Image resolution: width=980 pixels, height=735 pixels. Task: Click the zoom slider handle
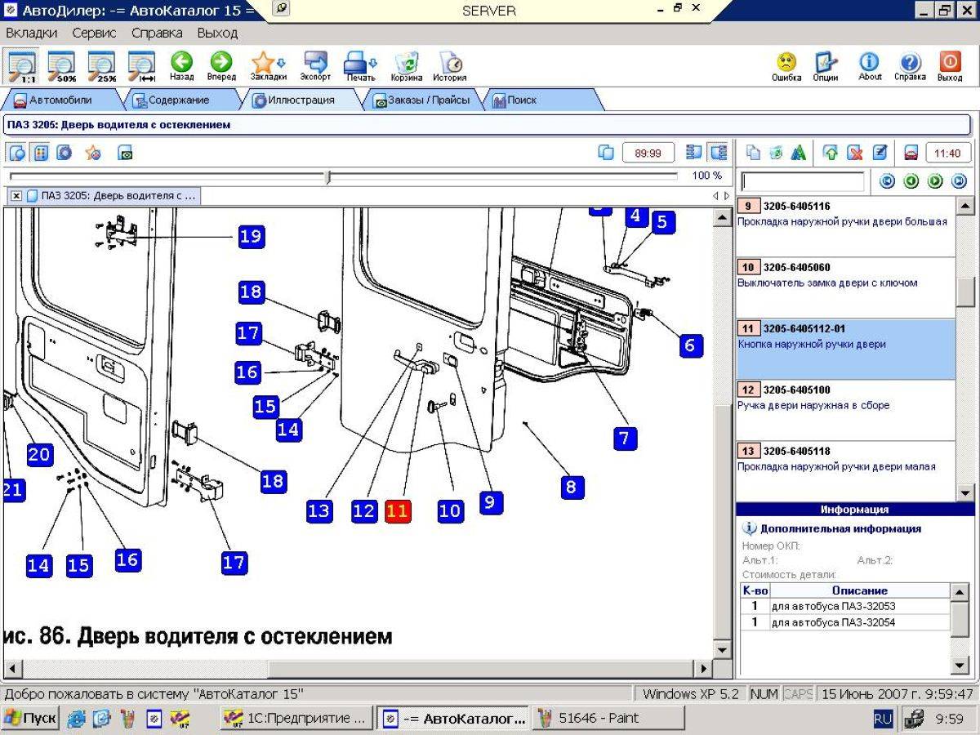pyautogui.click(x=327, y=176)
